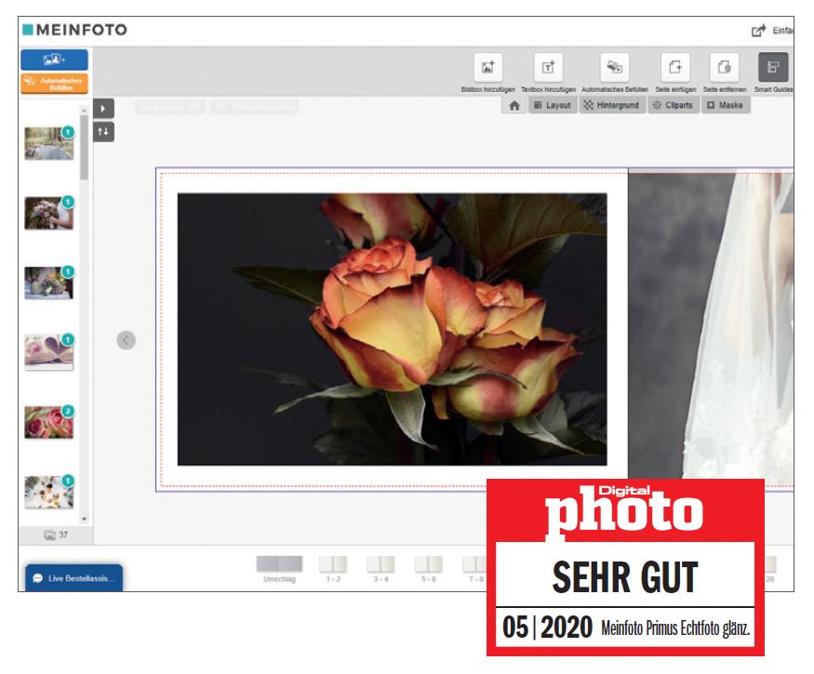The width and height of the screenshot is (814, 674).
Task: Click the faded Rückgängig button
Action: 170,108
